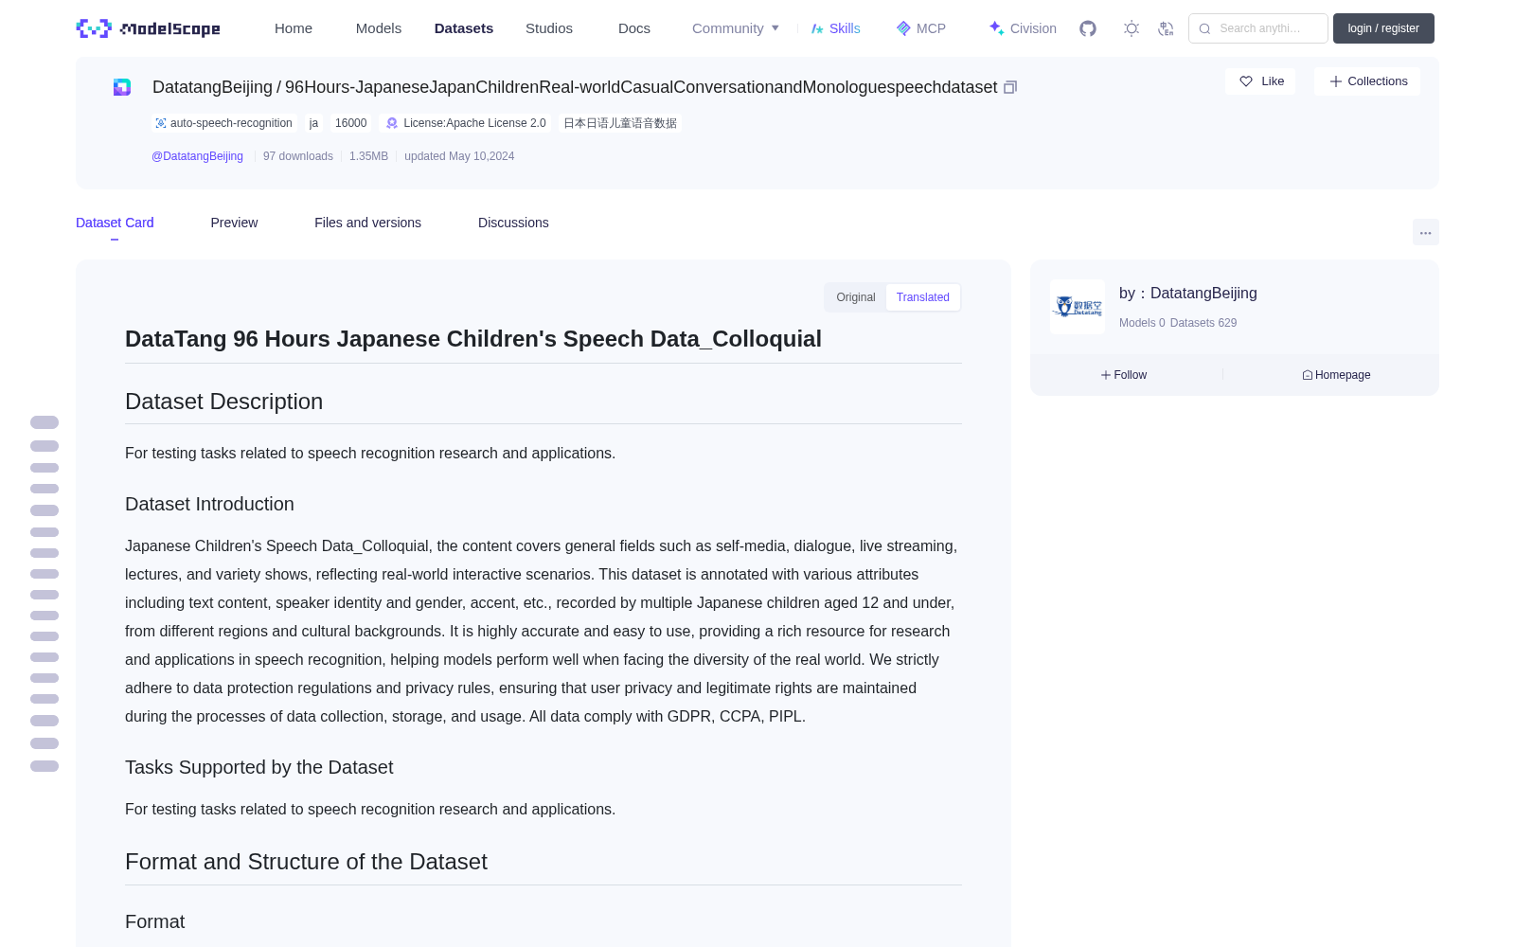The image size is (1515, 947).
Task: Click 'Tasks Supported by the Dataset' heading
Action: click(x=258, y=768)
